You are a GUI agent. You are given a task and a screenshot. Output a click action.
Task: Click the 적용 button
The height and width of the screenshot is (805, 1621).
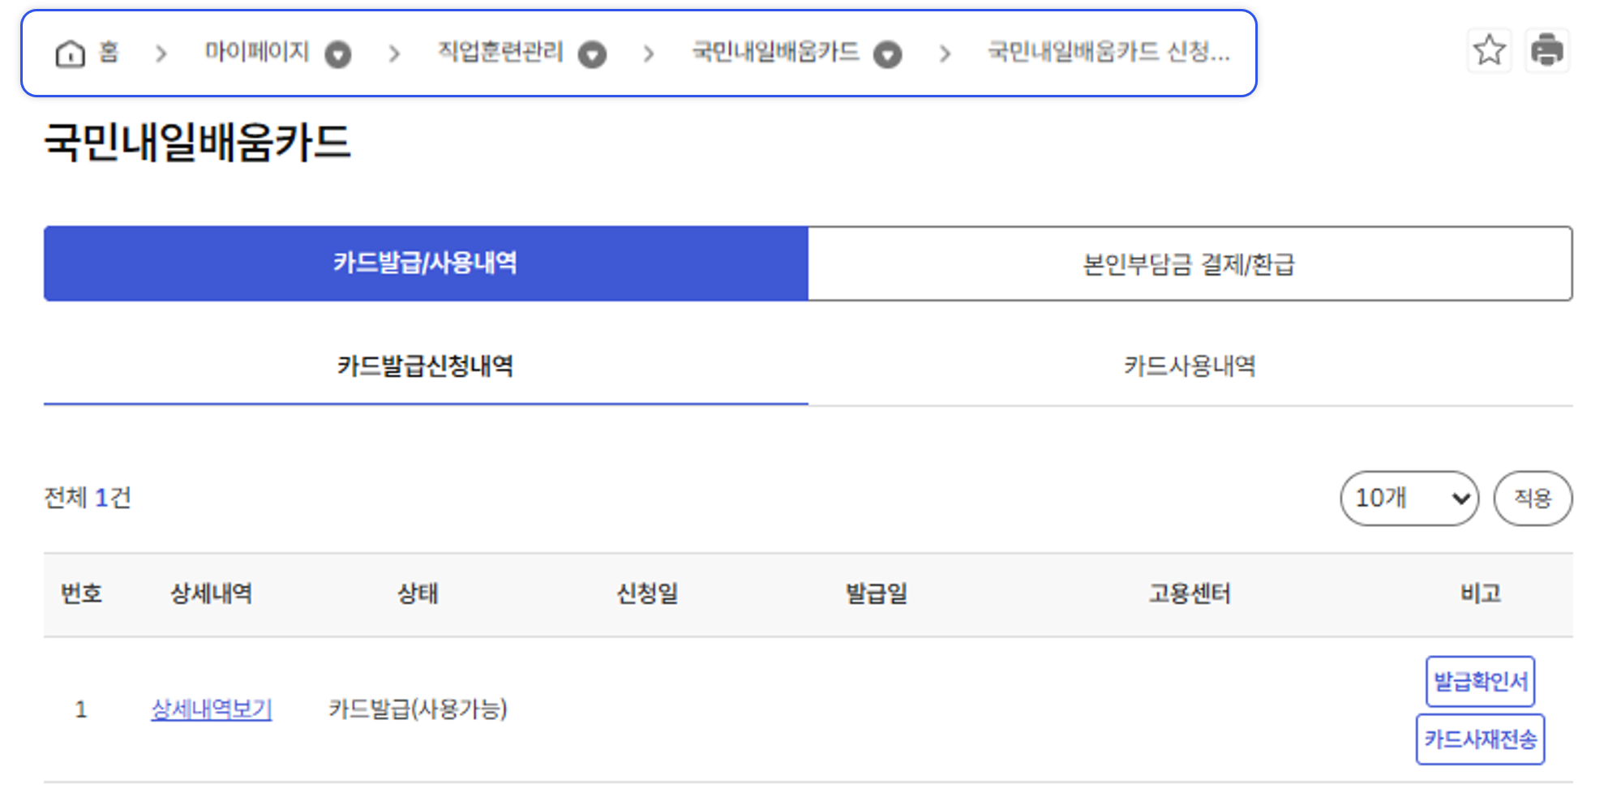point(1533,498)
